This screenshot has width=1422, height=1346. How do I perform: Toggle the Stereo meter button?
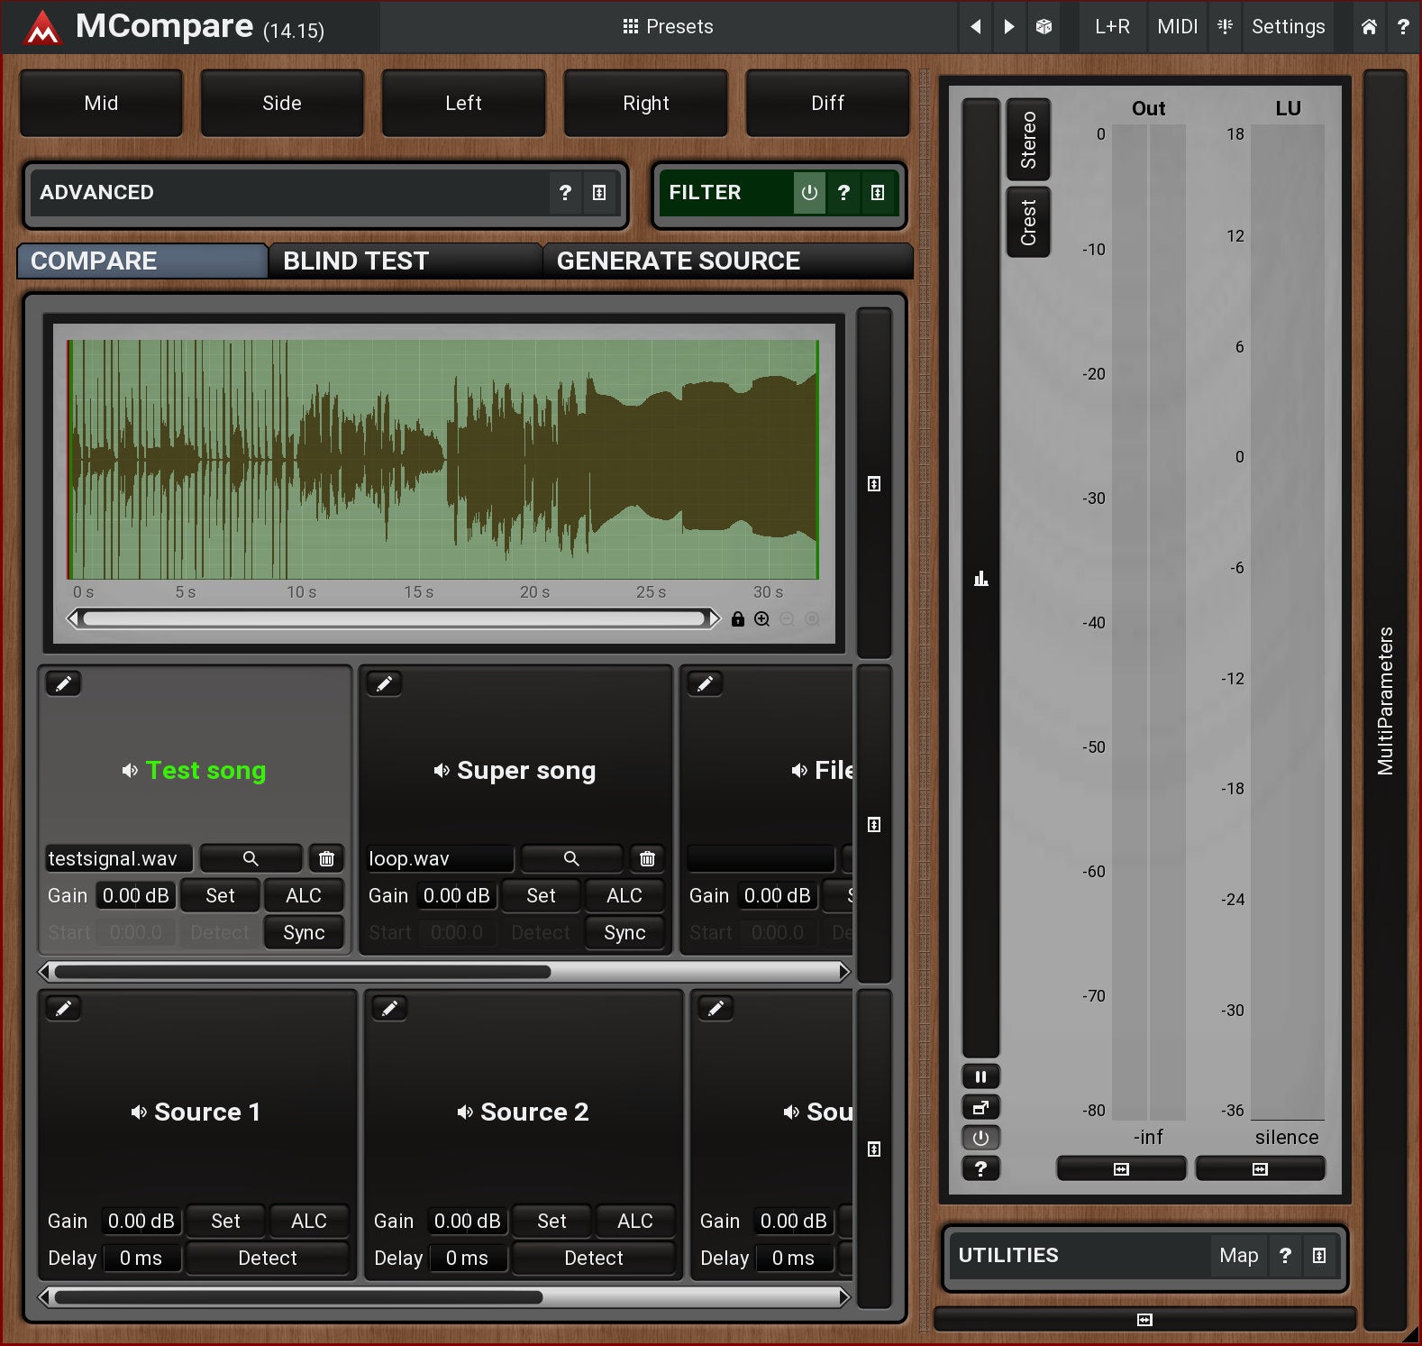point(1028,140)
